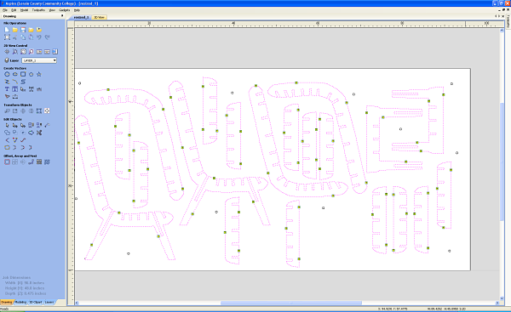This screenshot has width=511, height=312.
Task: Open the Toolpaths menu
Action: click(x=38, y=10)
